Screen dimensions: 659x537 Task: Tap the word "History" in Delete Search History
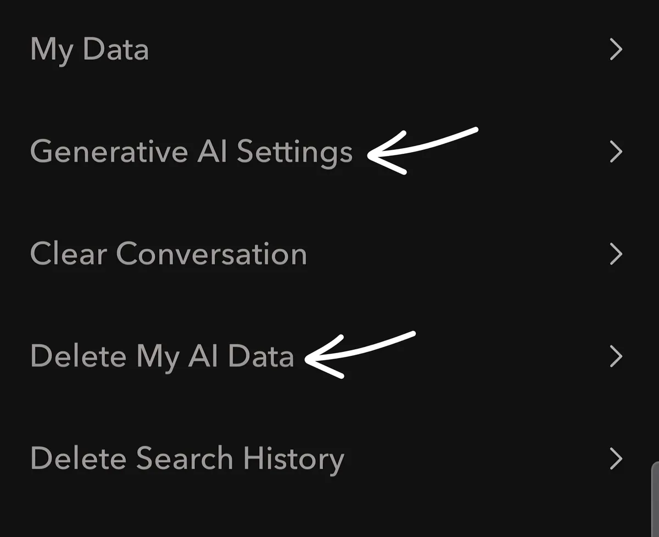click(x=294, y=458)
